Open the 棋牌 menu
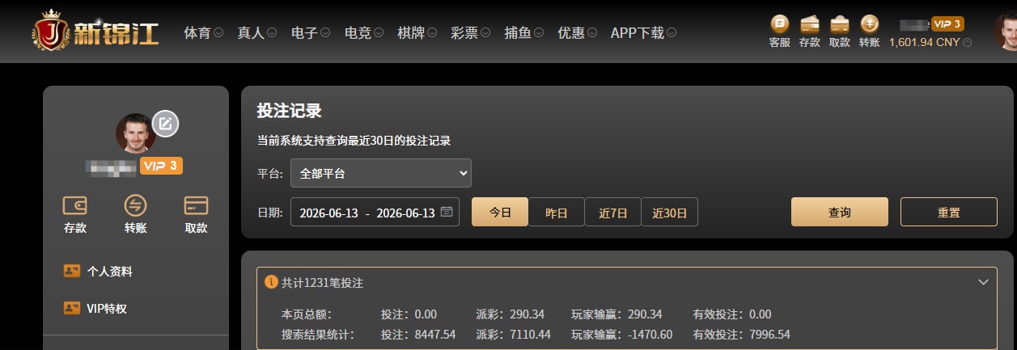Viewport: 1017px width, 350px height. click(x=417, y=32)
